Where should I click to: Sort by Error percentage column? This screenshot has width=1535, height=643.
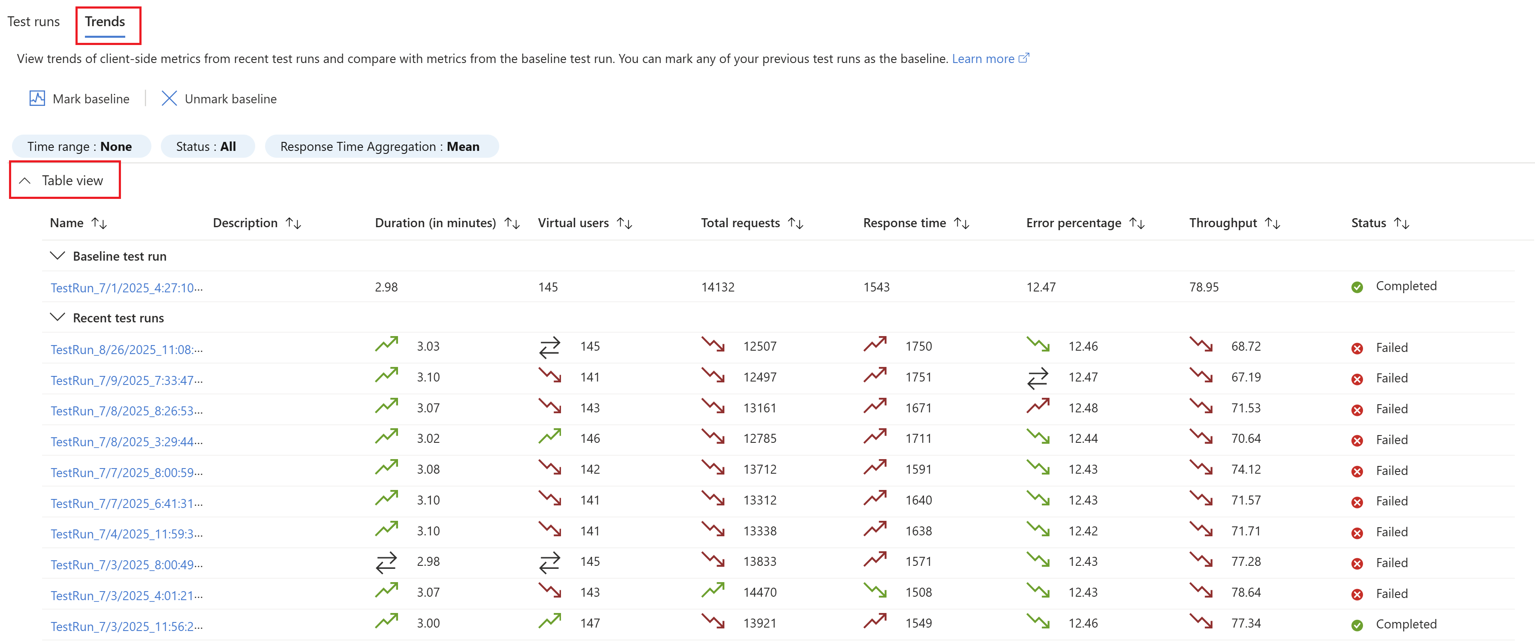click(1137, 223)
